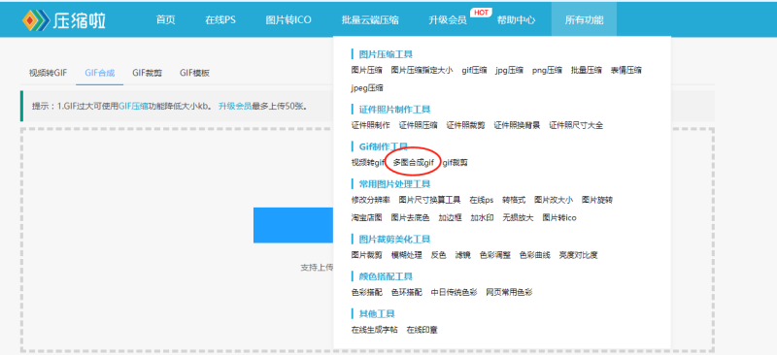Click the 多图合成gif link
777x355 pixels.
tap(414, 162)
